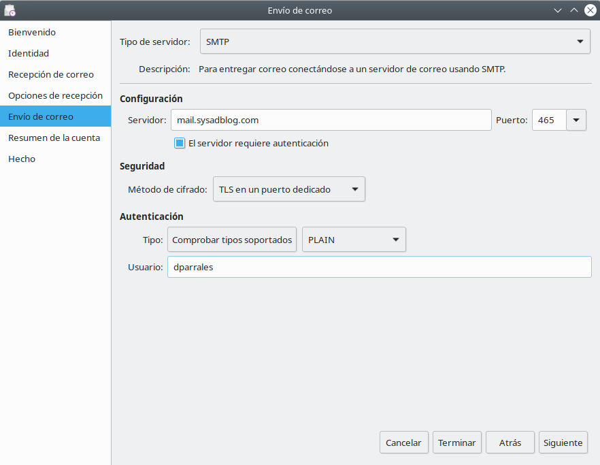Click the Seguridad section heading
Viewport: 600px width, 465px height.
coord(142,166)
